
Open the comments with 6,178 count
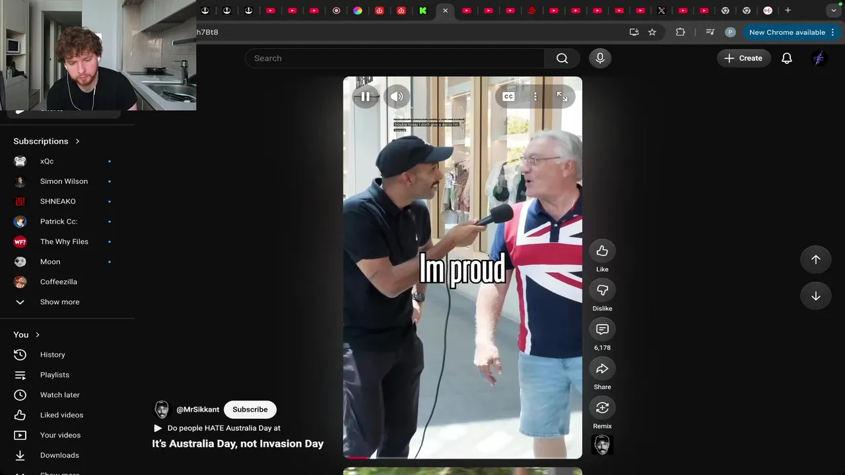click(602, 329)
